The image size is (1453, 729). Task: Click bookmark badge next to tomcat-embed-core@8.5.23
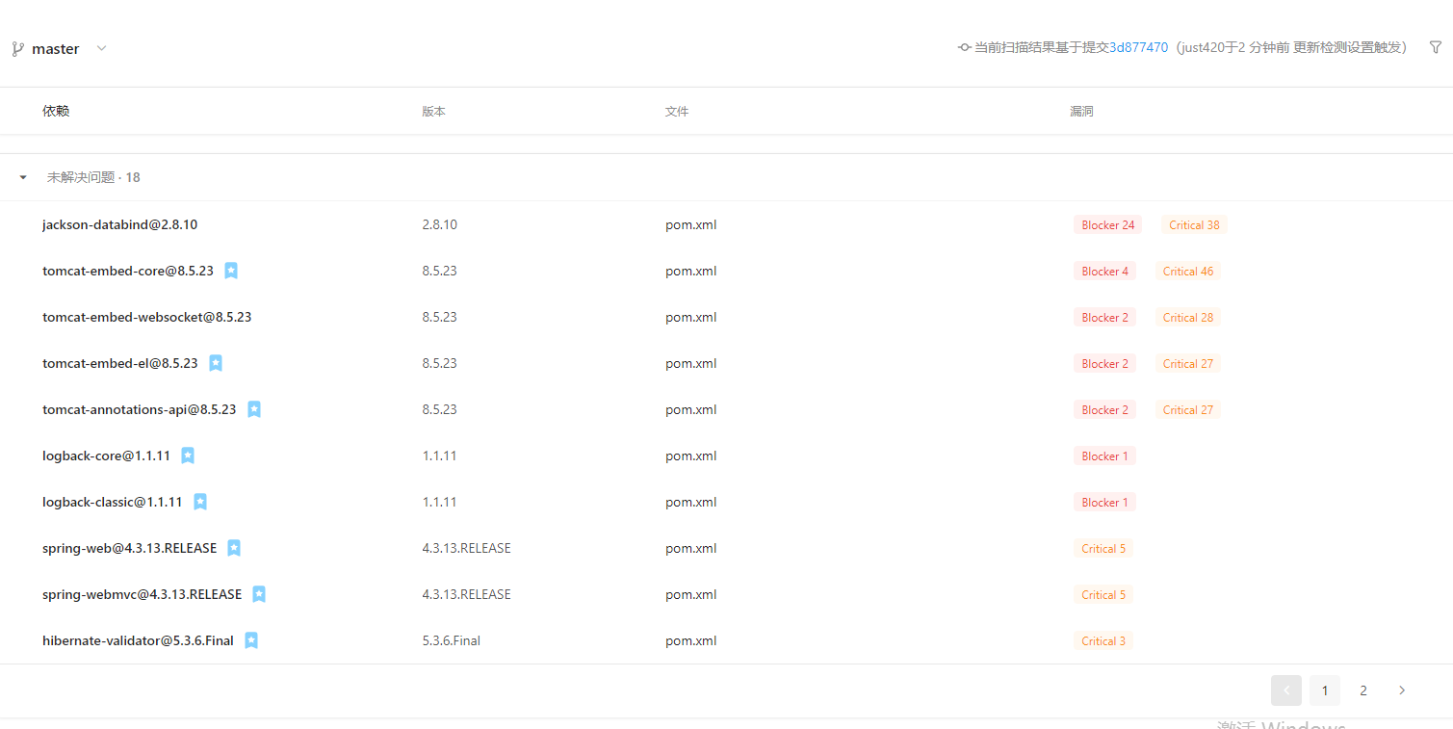231,271
